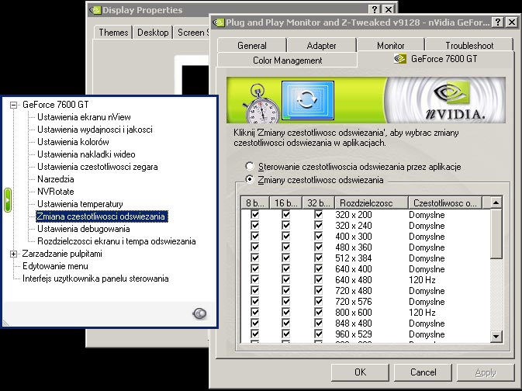Click title bar icon of Display Properties
522x391 pixels.
point(95,10)
